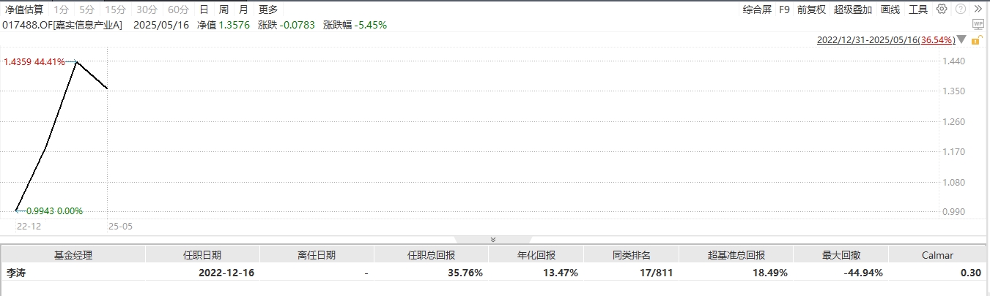Click the help question mark icon
Viewport: 990px width, 296px height.
[961, 10]
